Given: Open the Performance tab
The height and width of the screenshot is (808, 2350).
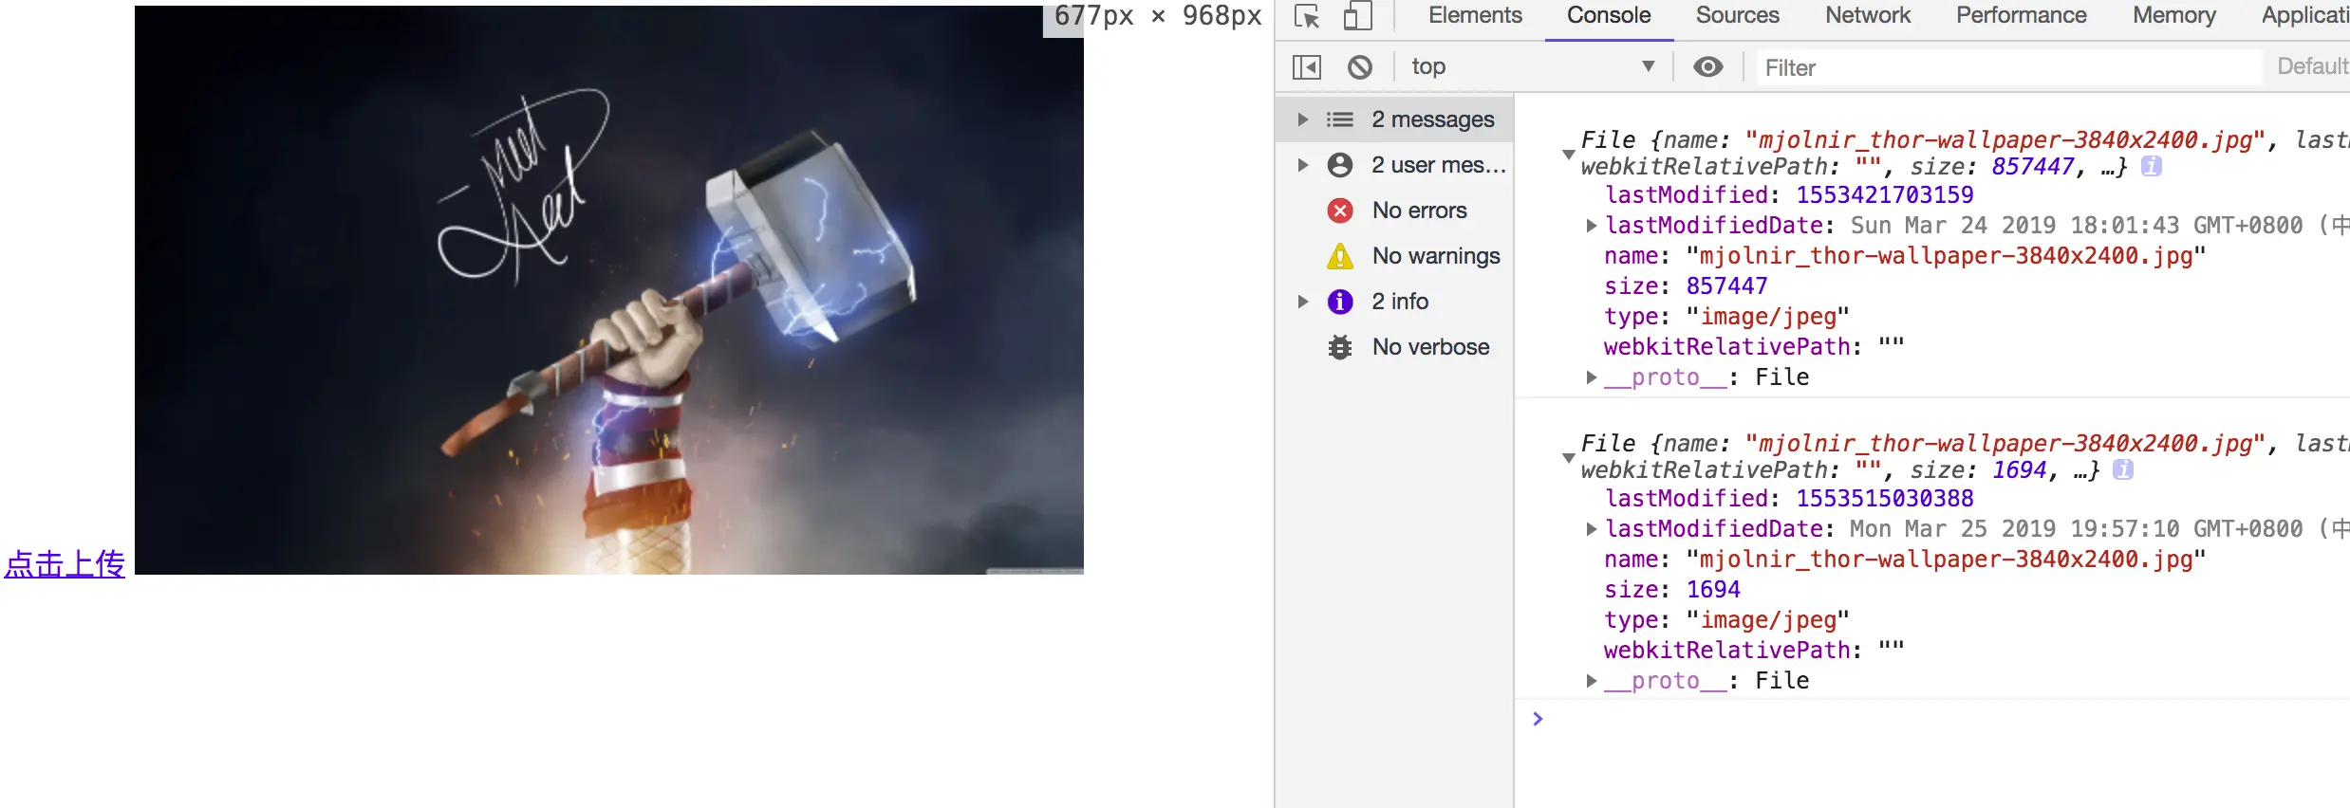Looking at the screenshot, I should [2022, 16].
